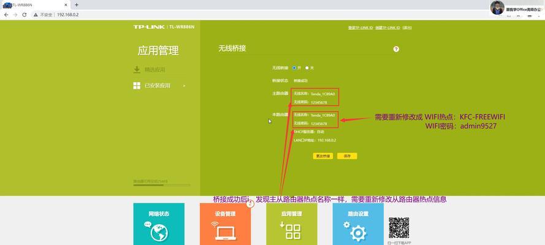Viewport: 545px width, 245px height.
Task: Click the globe icon in 网络状态
Action: pos(159,232)
